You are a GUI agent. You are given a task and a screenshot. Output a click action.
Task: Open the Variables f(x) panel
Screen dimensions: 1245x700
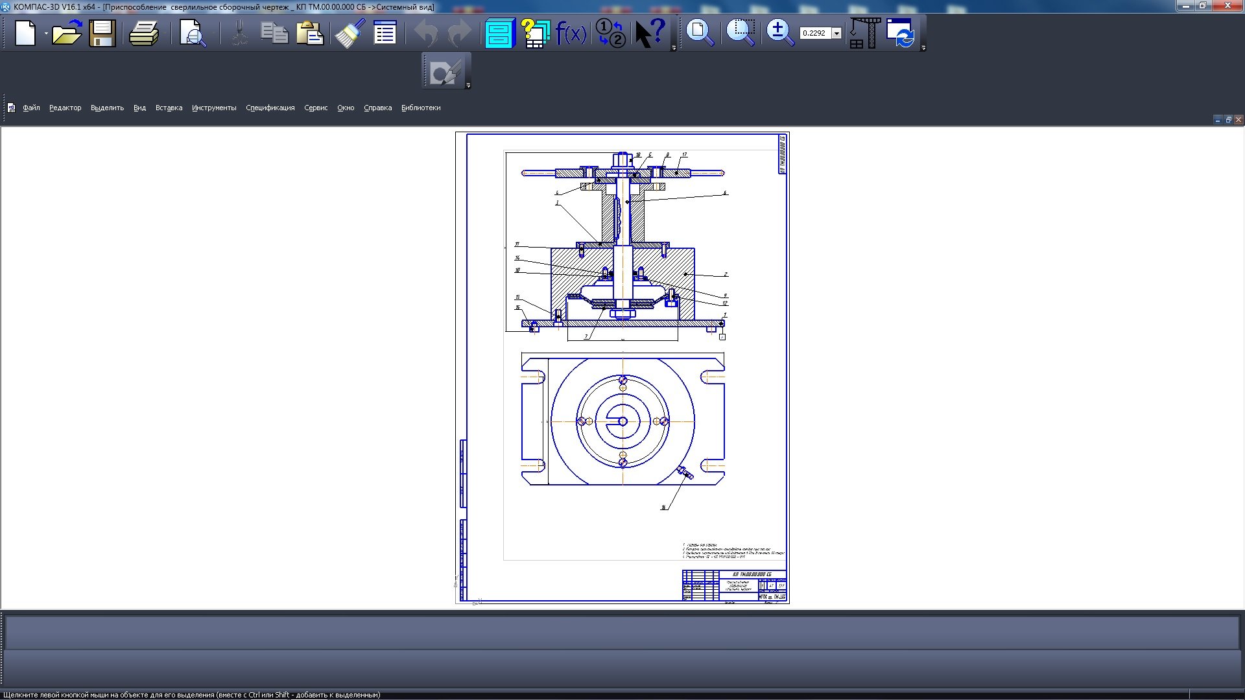click(571, 33)
